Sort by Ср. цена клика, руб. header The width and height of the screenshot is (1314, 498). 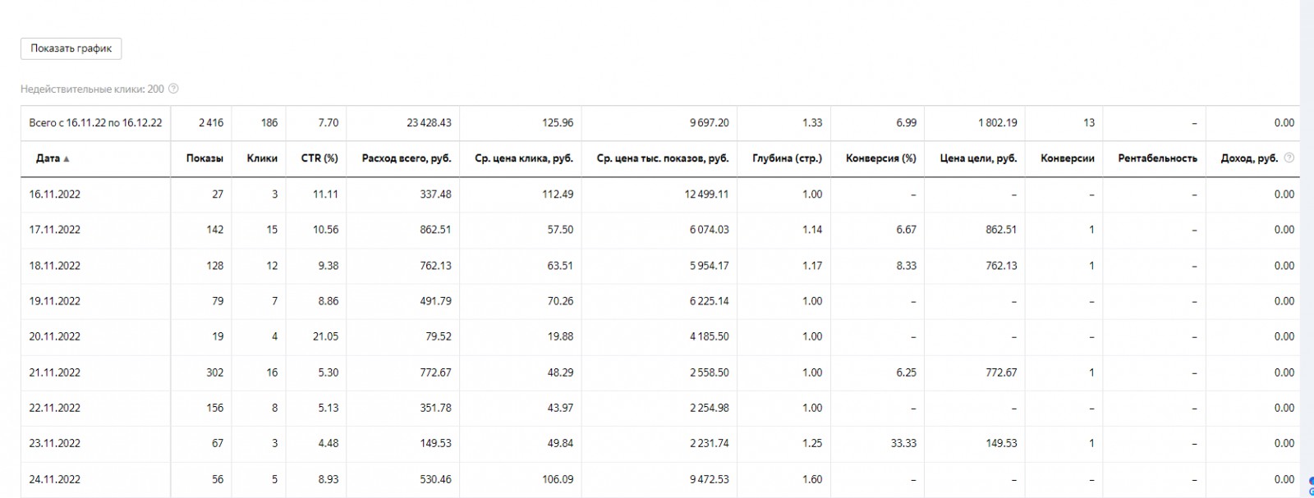click(524, 158)
